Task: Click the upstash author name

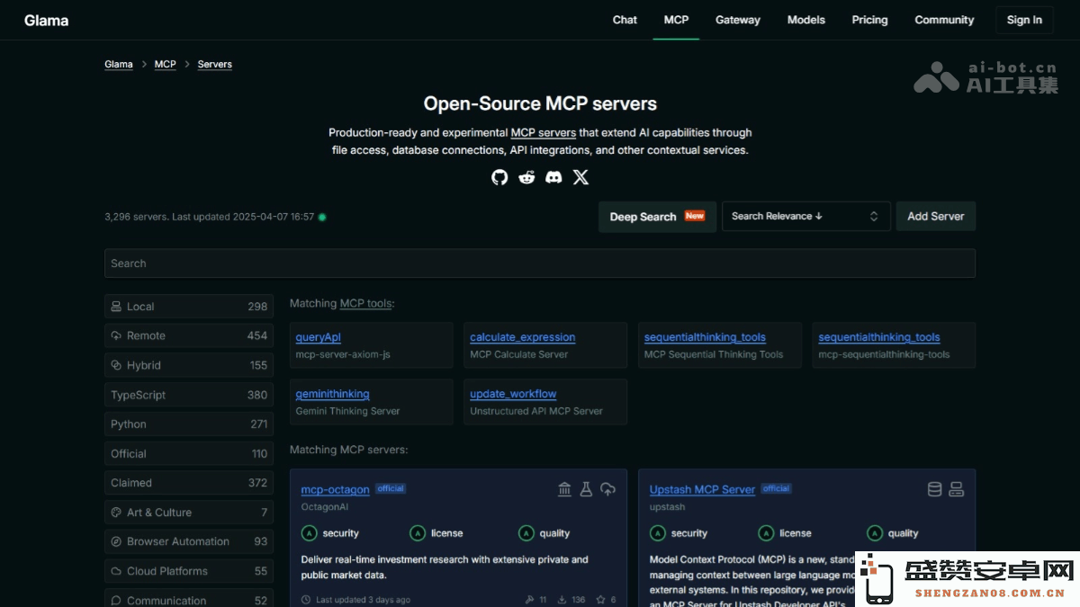Action: (667, 507)
